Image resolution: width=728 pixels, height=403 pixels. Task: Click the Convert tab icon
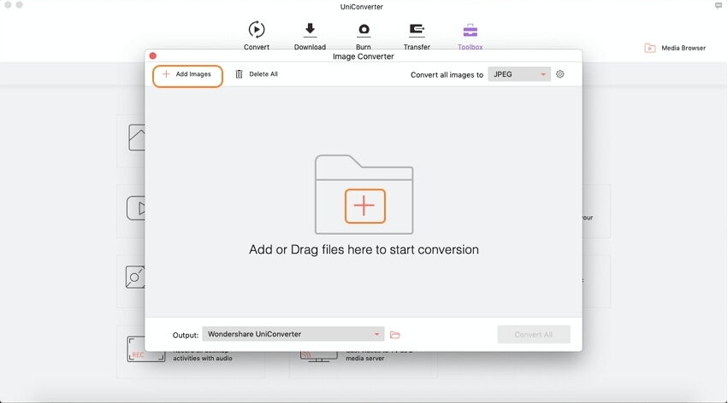[x=256, y=30]
